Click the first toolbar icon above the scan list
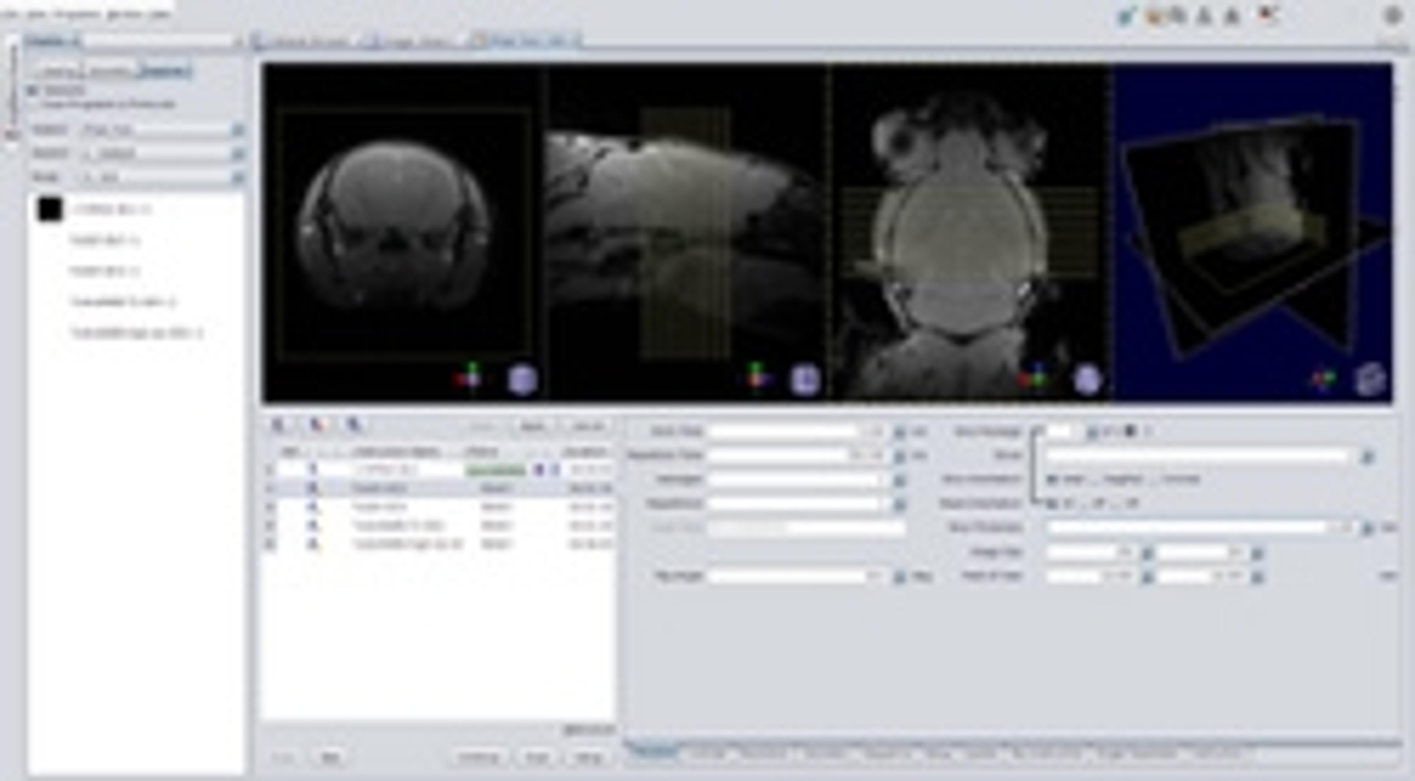Viewport: 1415px width, 781px height. click(x=279, y=425)
